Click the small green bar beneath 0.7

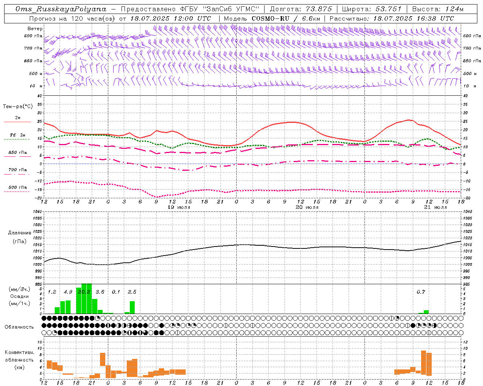coord(426,312)
